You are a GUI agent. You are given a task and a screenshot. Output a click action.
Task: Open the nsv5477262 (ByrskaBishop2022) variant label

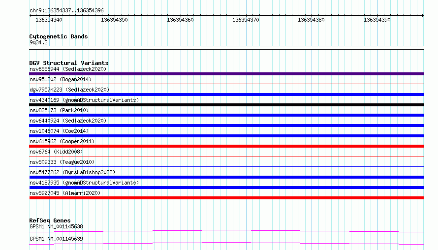(72, 172)
